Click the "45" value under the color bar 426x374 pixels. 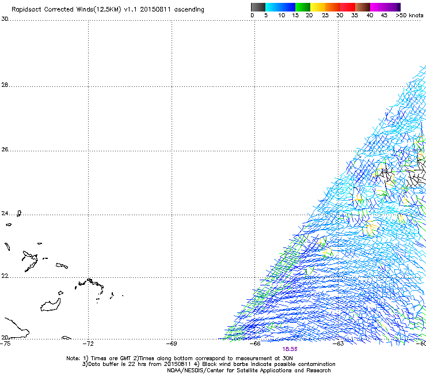(x=384, y=16)
